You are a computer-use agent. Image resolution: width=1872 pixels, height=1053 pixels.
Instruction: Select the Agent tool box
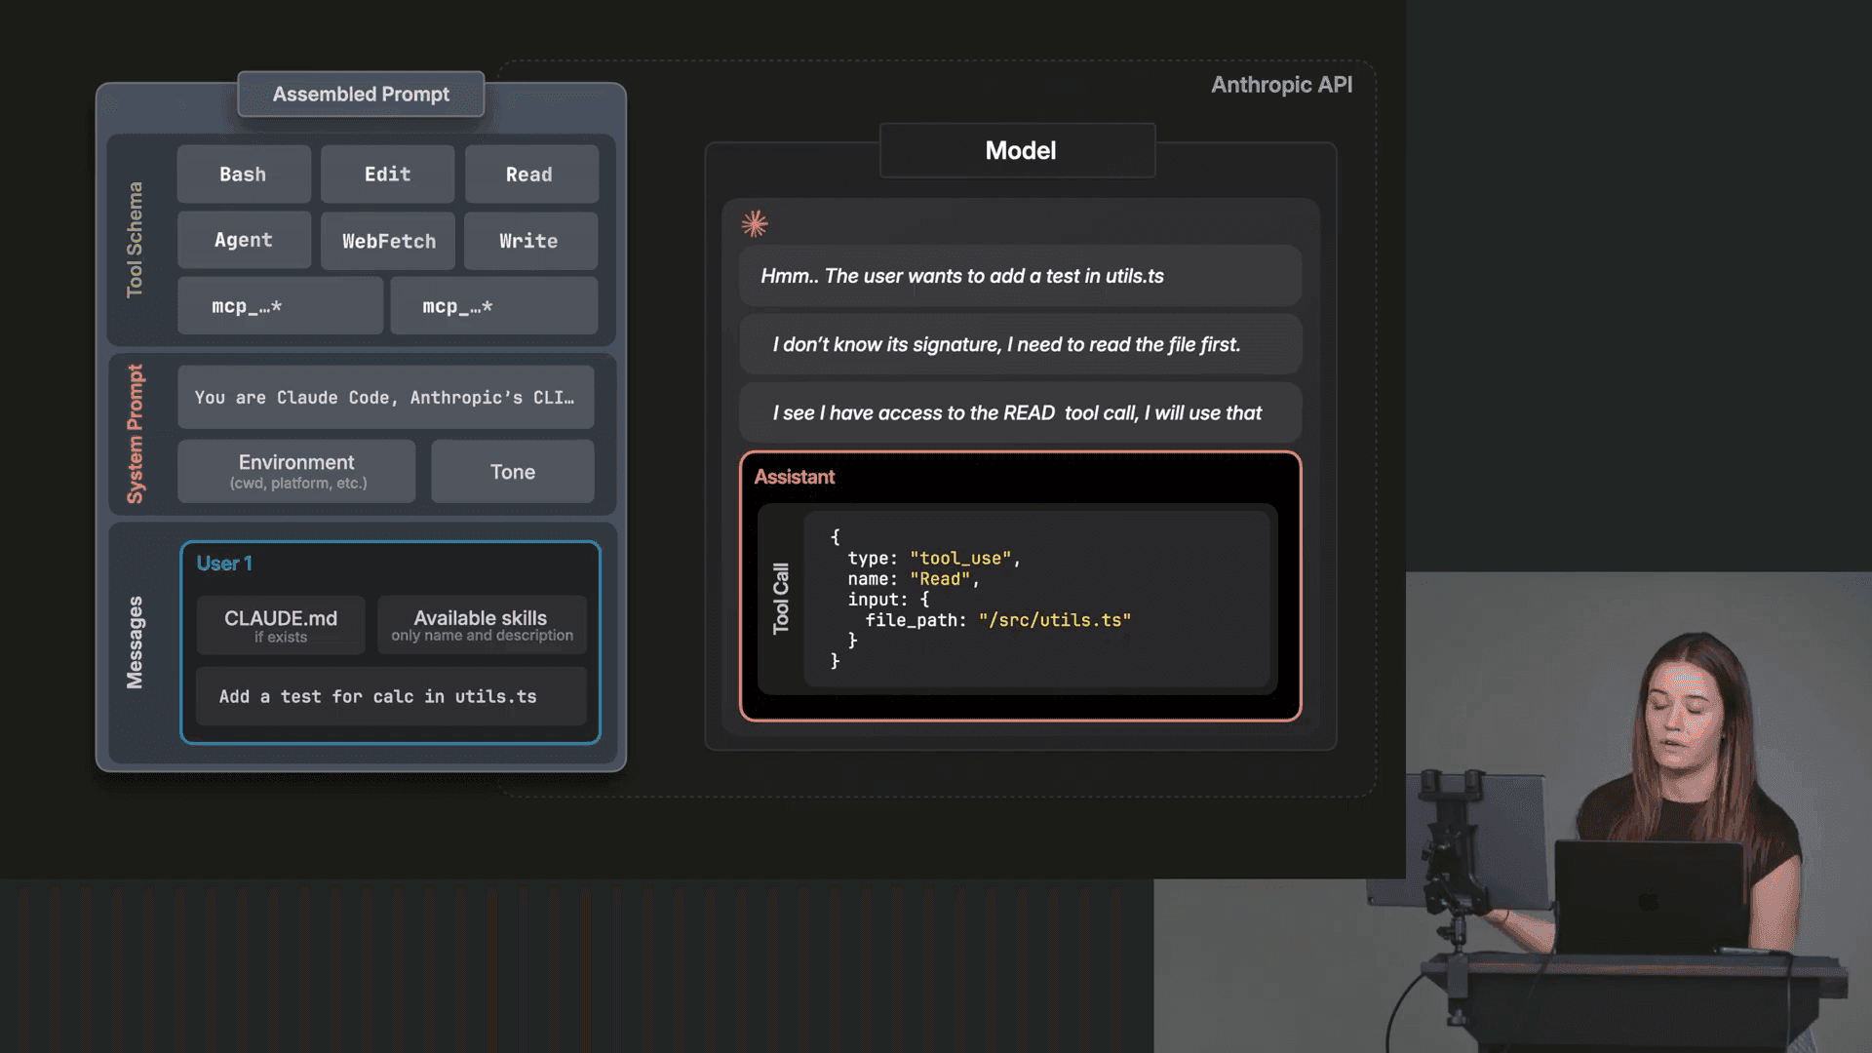pos(244,240)
